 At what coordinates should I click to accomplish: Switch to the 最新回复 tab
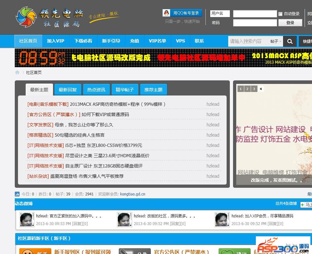pyautogui.click(x=68, y=90)
